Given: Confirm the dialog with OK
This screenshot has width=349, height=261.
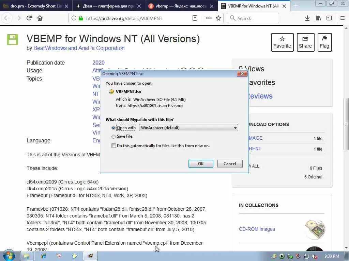Looking at the screenshot, I should pyautogui.click(x=201, y=164).
